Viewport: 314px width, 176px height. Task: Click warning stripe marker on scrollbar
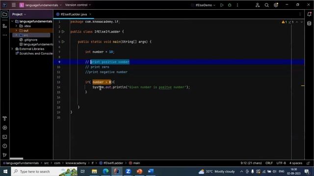coord(303,86)
